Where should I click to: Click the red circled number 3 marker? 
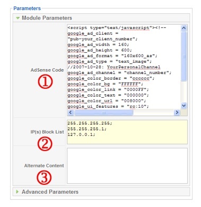44,177
